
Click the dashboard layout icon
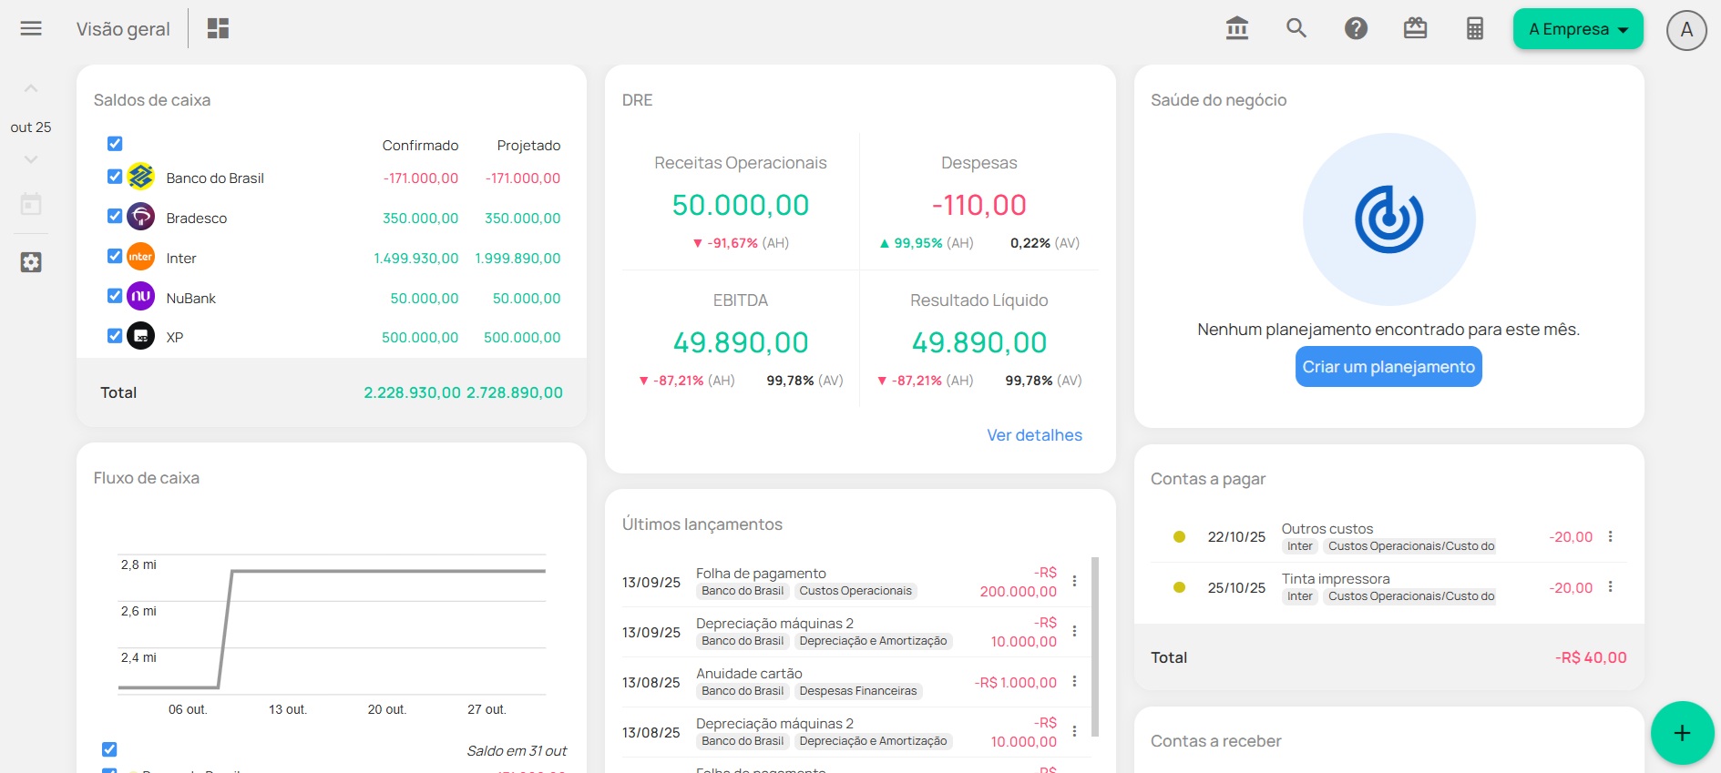point(218,28)
